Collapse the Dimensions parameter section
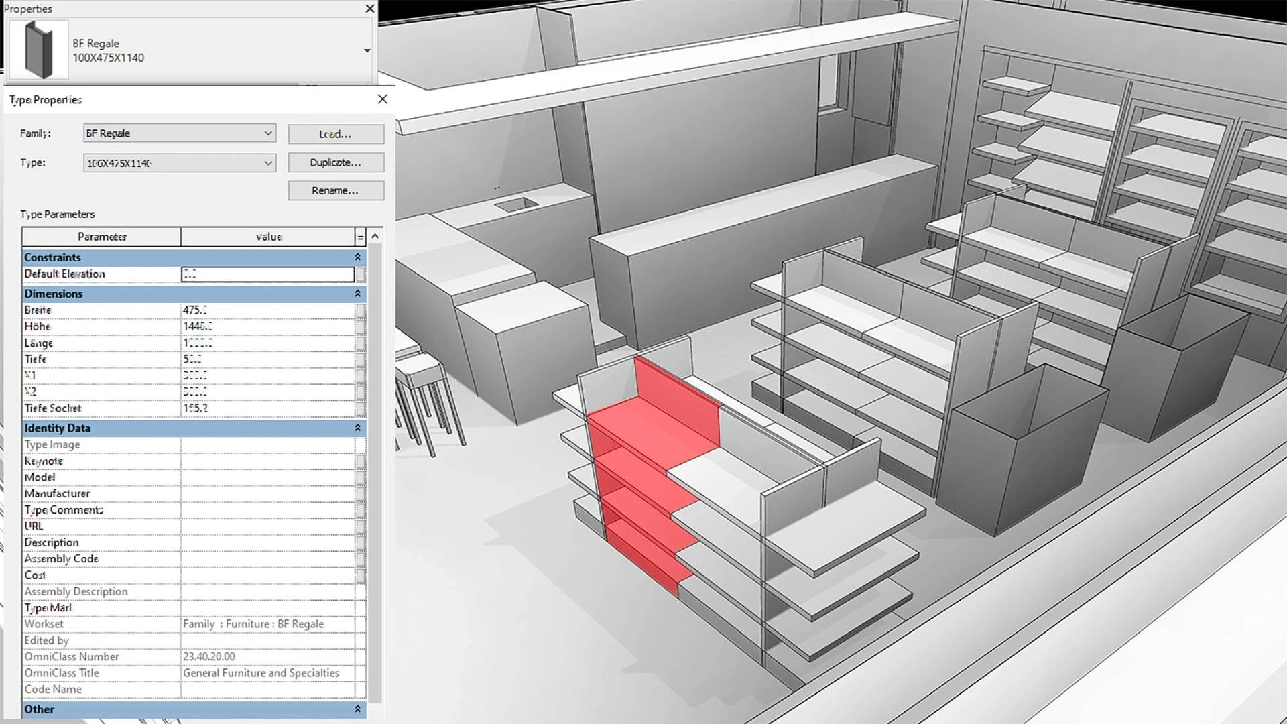The width and height of the screenshot is (1287, 724). coord(357,294)
